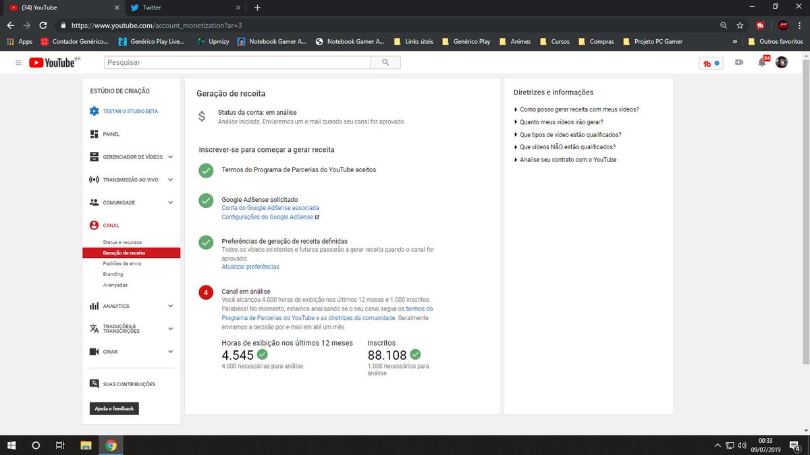Click the Analytics bar chart icon

[x=94, y=306]
